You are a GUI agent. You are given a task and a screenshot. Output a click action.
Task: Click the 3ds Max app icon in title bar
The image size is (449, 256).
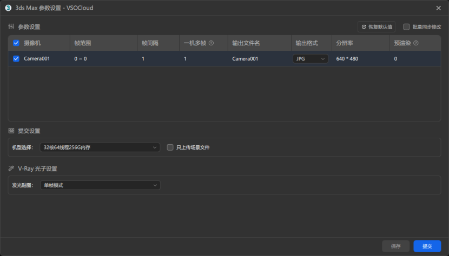coord(8,8)
